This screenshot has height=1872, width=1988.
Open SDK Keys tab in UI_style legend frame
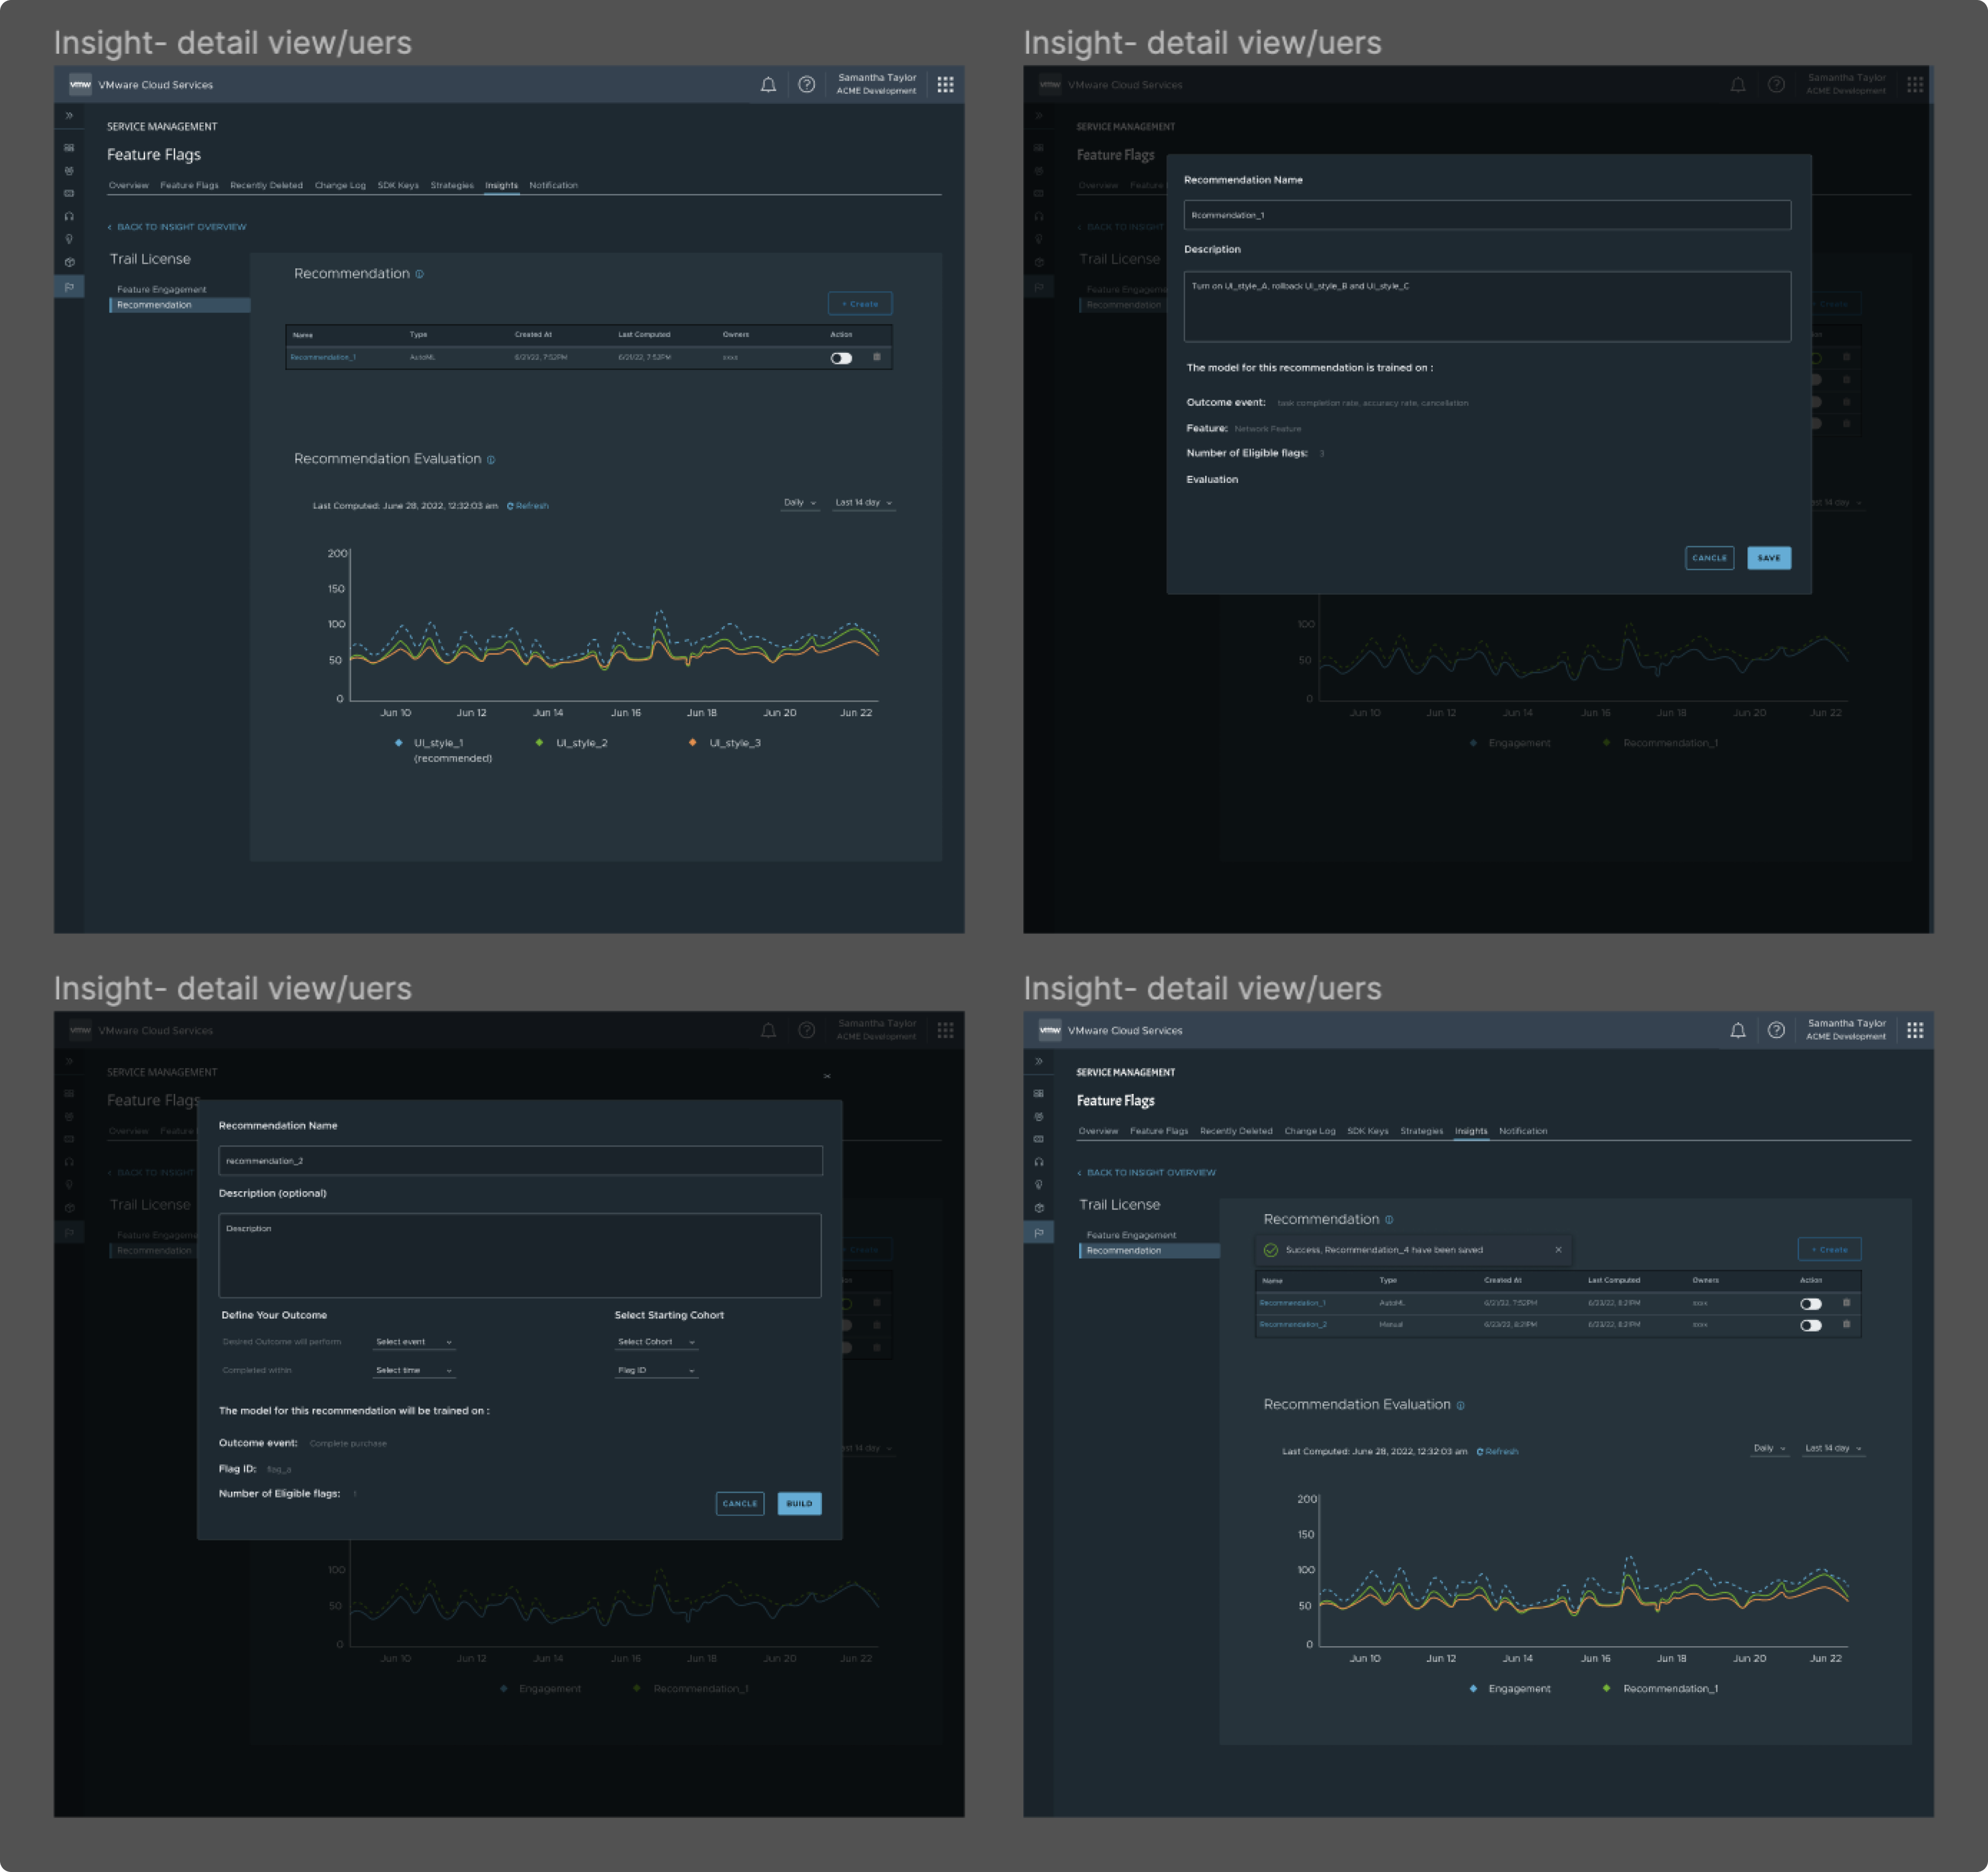[398, 185]
